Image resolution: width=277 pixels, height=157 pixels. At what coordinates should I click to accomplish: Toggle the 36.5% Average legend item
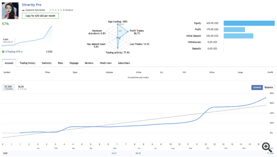coord(22,88)
